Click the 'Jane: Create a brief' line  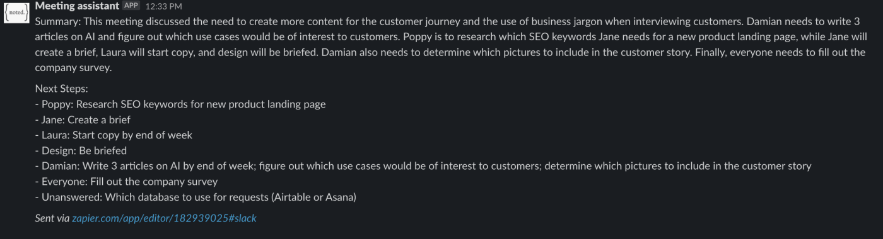(x=83, y=119)
